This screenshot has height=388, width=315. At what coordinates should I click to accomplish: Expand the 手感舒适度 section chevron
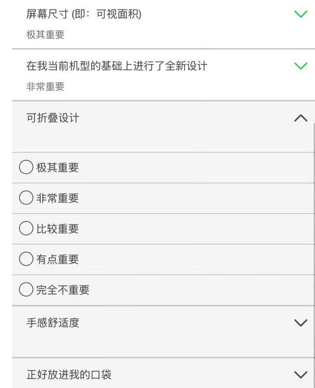click(300, 323)
